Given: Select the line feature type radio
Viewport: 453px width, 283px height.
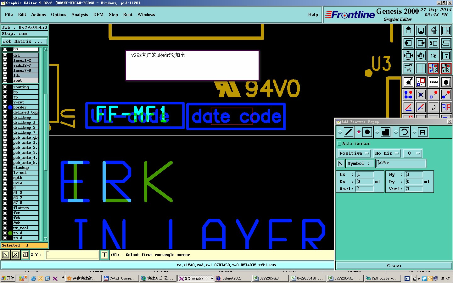Looking at the screenshot, I should 340,132.
